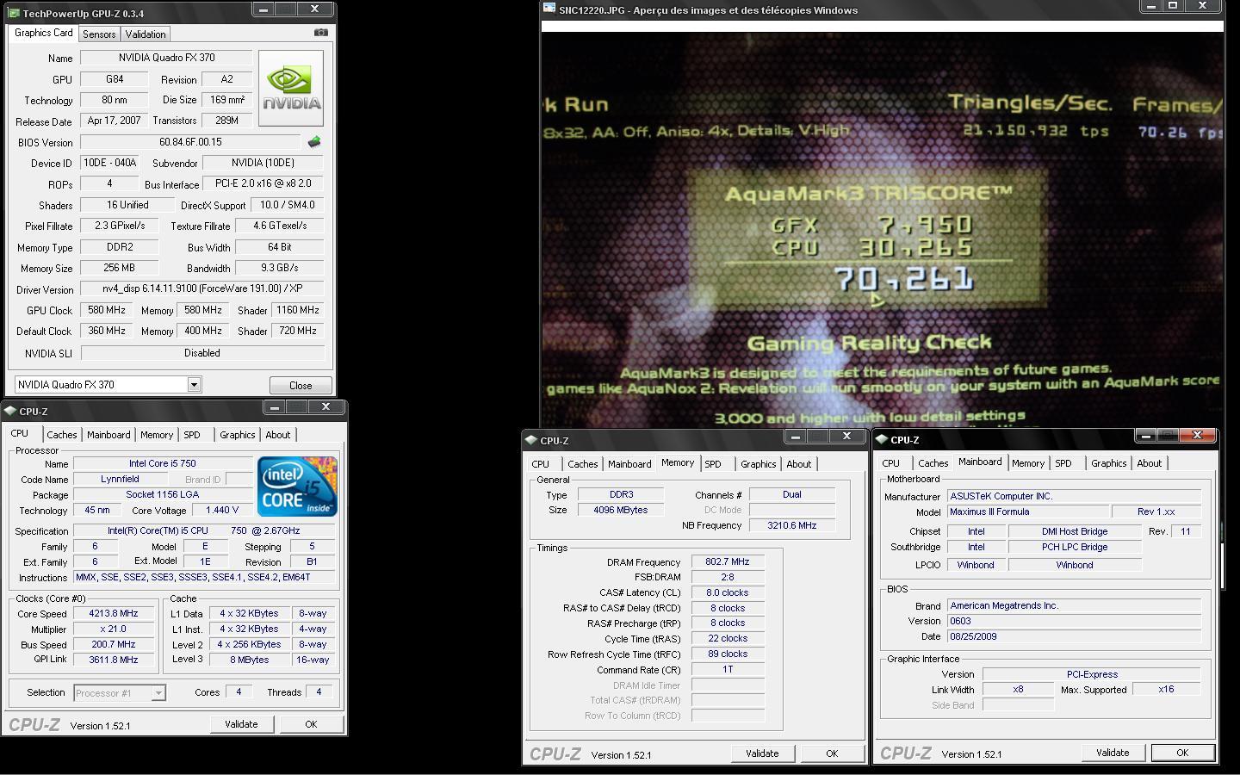Choose CPU tab in the CPU-Z Mainboard window
The image size is (1240, 775).
[891, 463]
